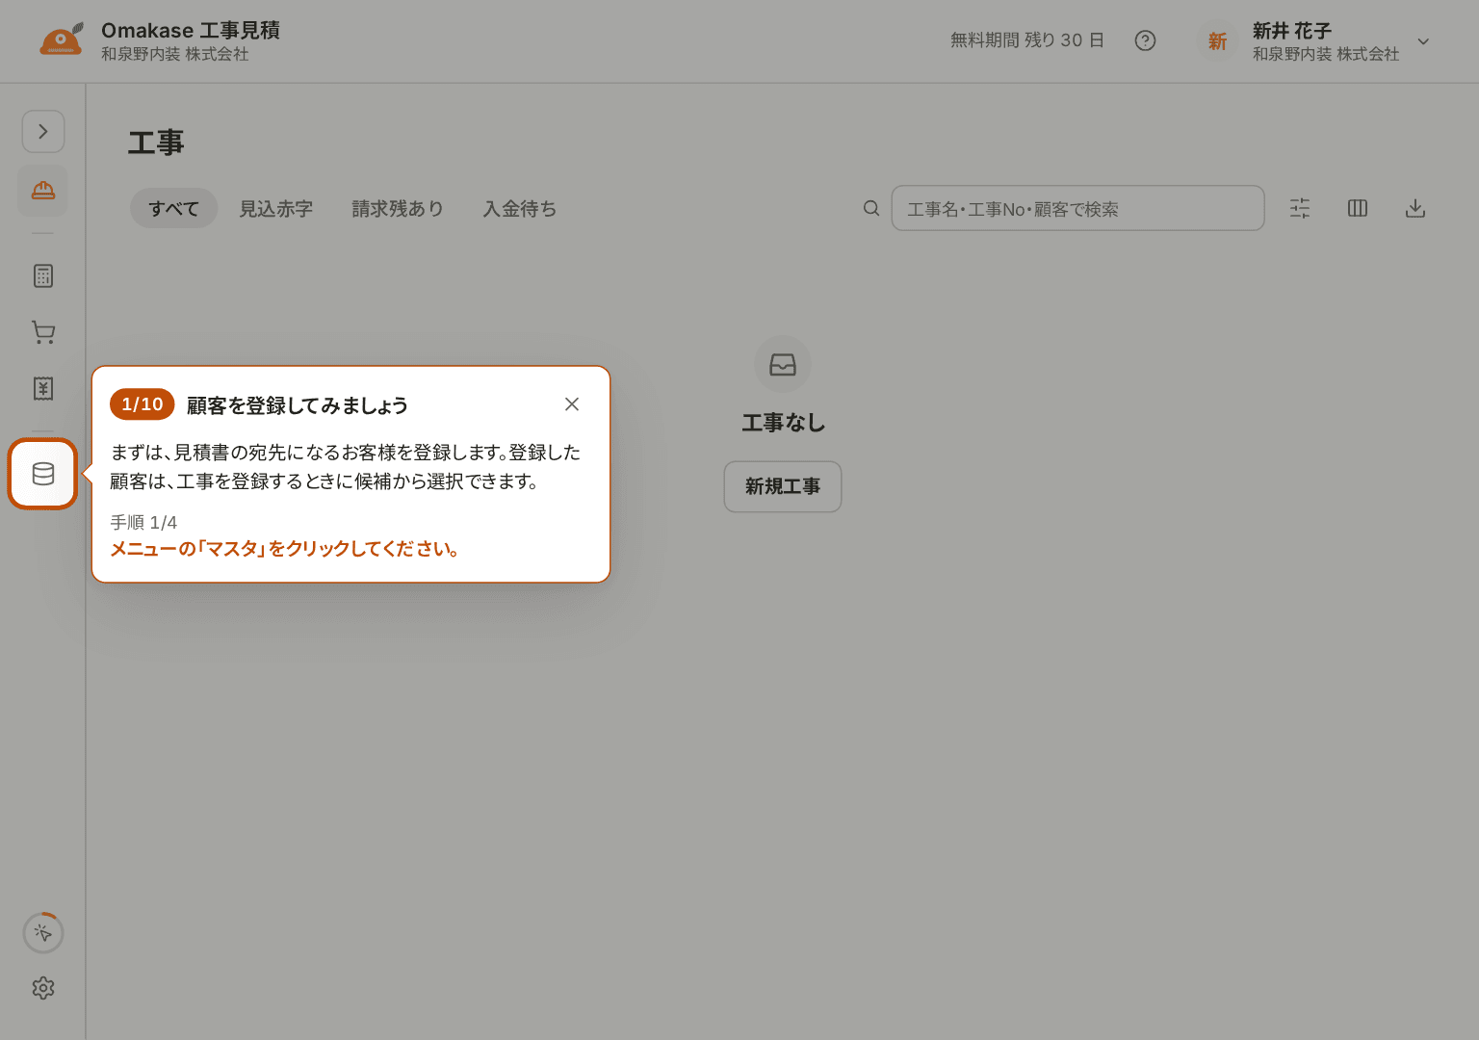Expand the sidebar with the chevron button
This screenshot has width=1479, height=1040.
[x=43, y=131]
